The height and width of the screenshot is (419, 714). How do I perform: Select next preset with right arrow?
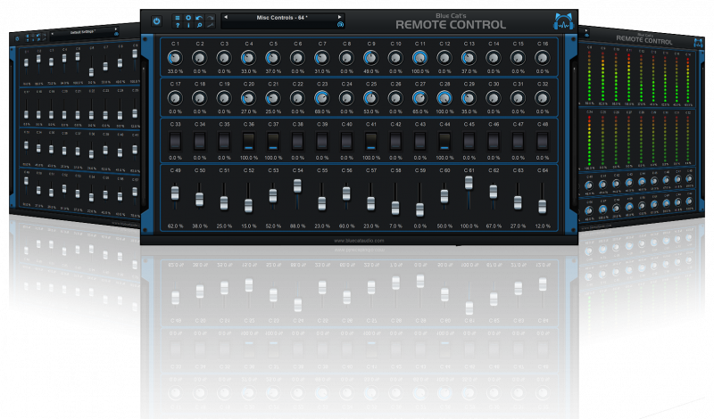(339, 17)
